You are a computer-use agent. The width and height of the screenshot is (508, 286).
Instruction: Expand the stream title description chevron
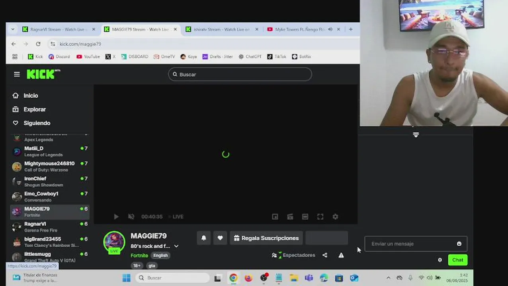pyautogui.click(x=176, y=246)
